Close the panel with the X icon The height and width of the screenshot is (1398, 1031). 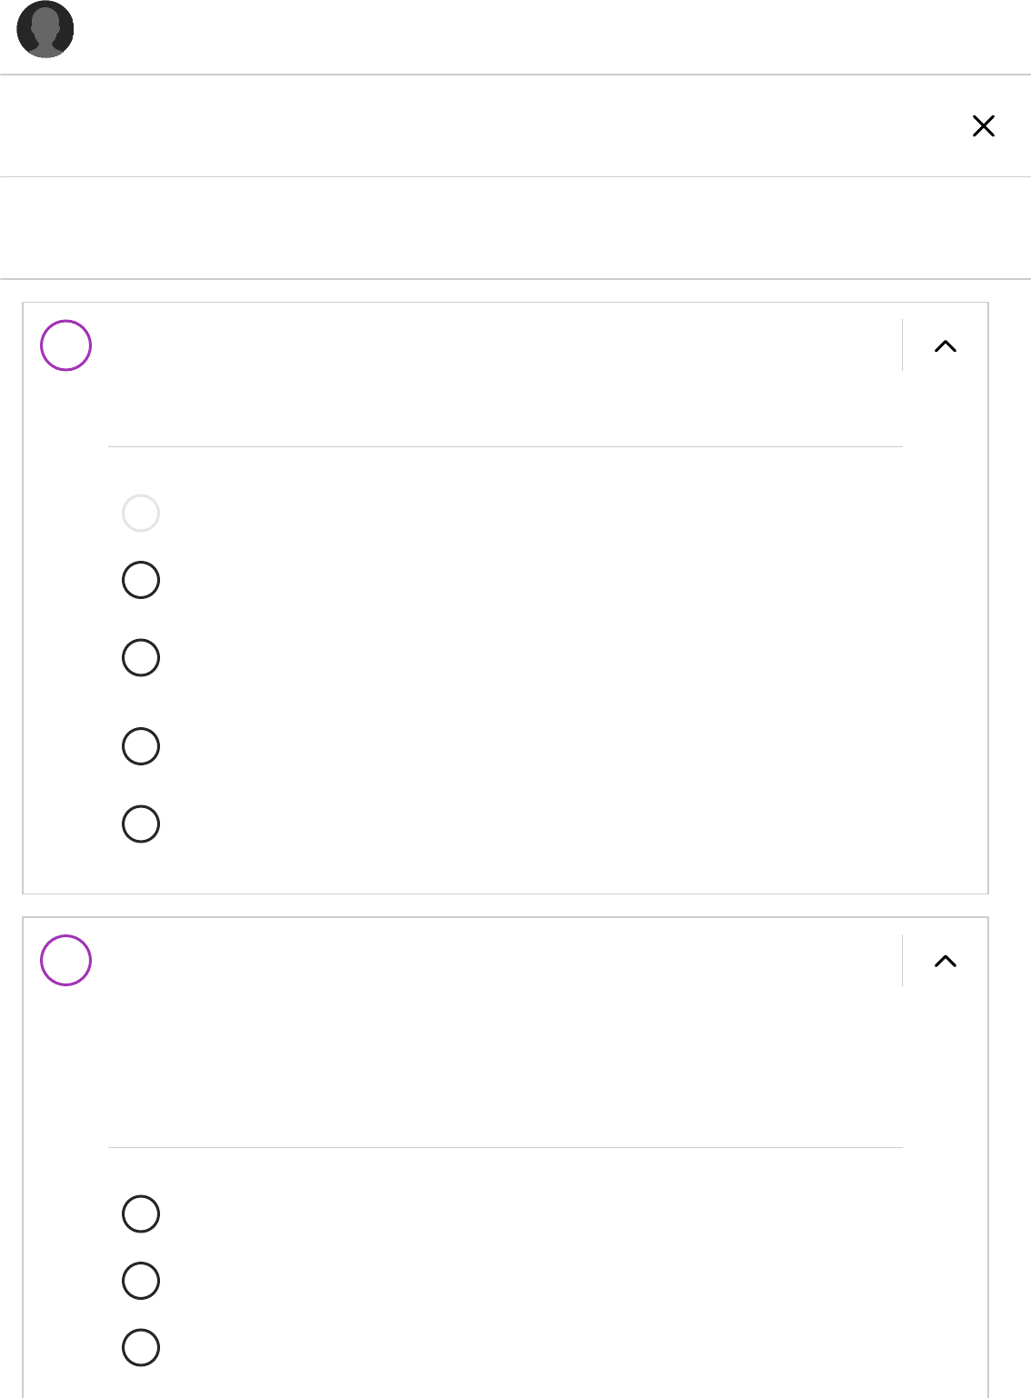pyautogui.click(x=983, y=126)
